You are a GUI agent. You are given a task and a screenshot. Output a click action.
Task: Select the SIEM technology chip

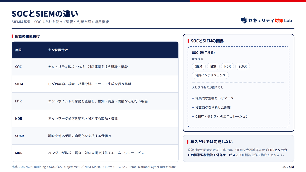pyautogui.click(x=199, y=67)
